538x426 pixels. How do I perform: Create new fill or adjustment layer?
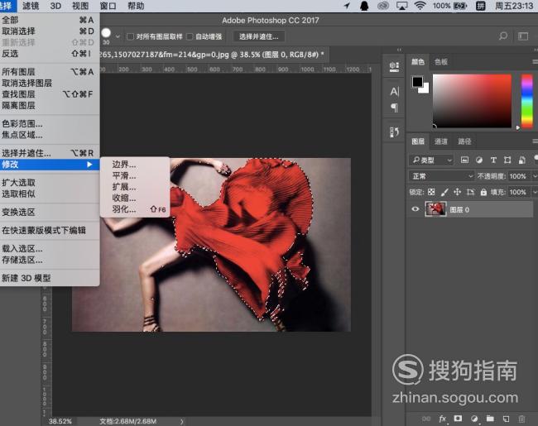tap(474, 419)
